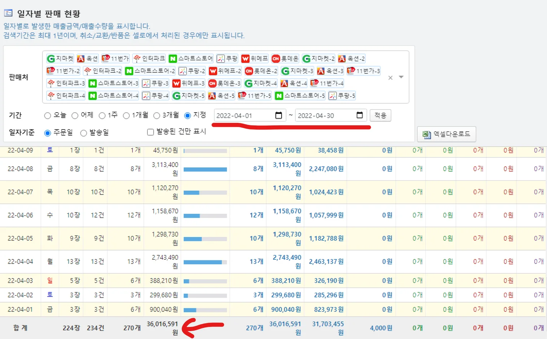
Task: Click the 롯데온 marketplace tag icon
Action: [x=276, y=59]
